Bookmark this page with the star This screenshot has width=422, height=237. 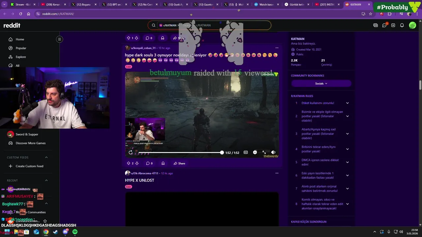tap(371, 14)
